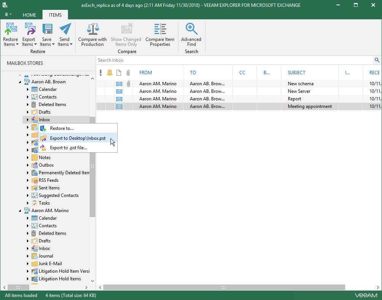Click Compare with Production scales icon
This screenshot has height=300, width=382.
point(93,29)
